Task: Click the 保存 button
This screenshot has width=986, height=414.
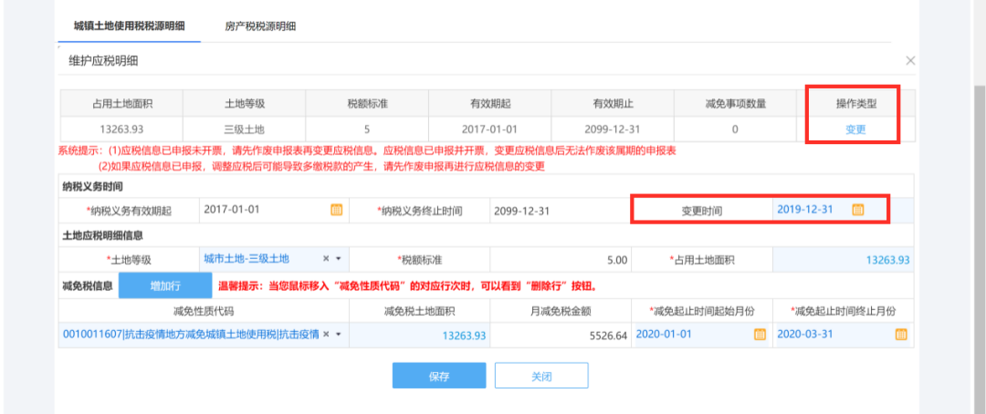Action: click(439, 376)
